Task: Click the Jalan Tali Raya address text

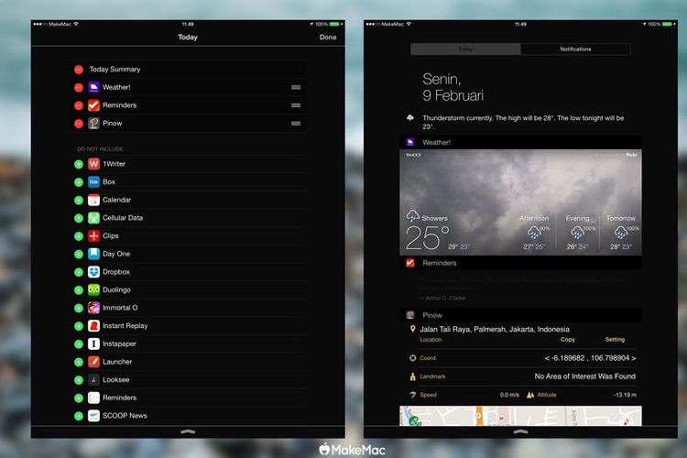Action: point(495,329)
